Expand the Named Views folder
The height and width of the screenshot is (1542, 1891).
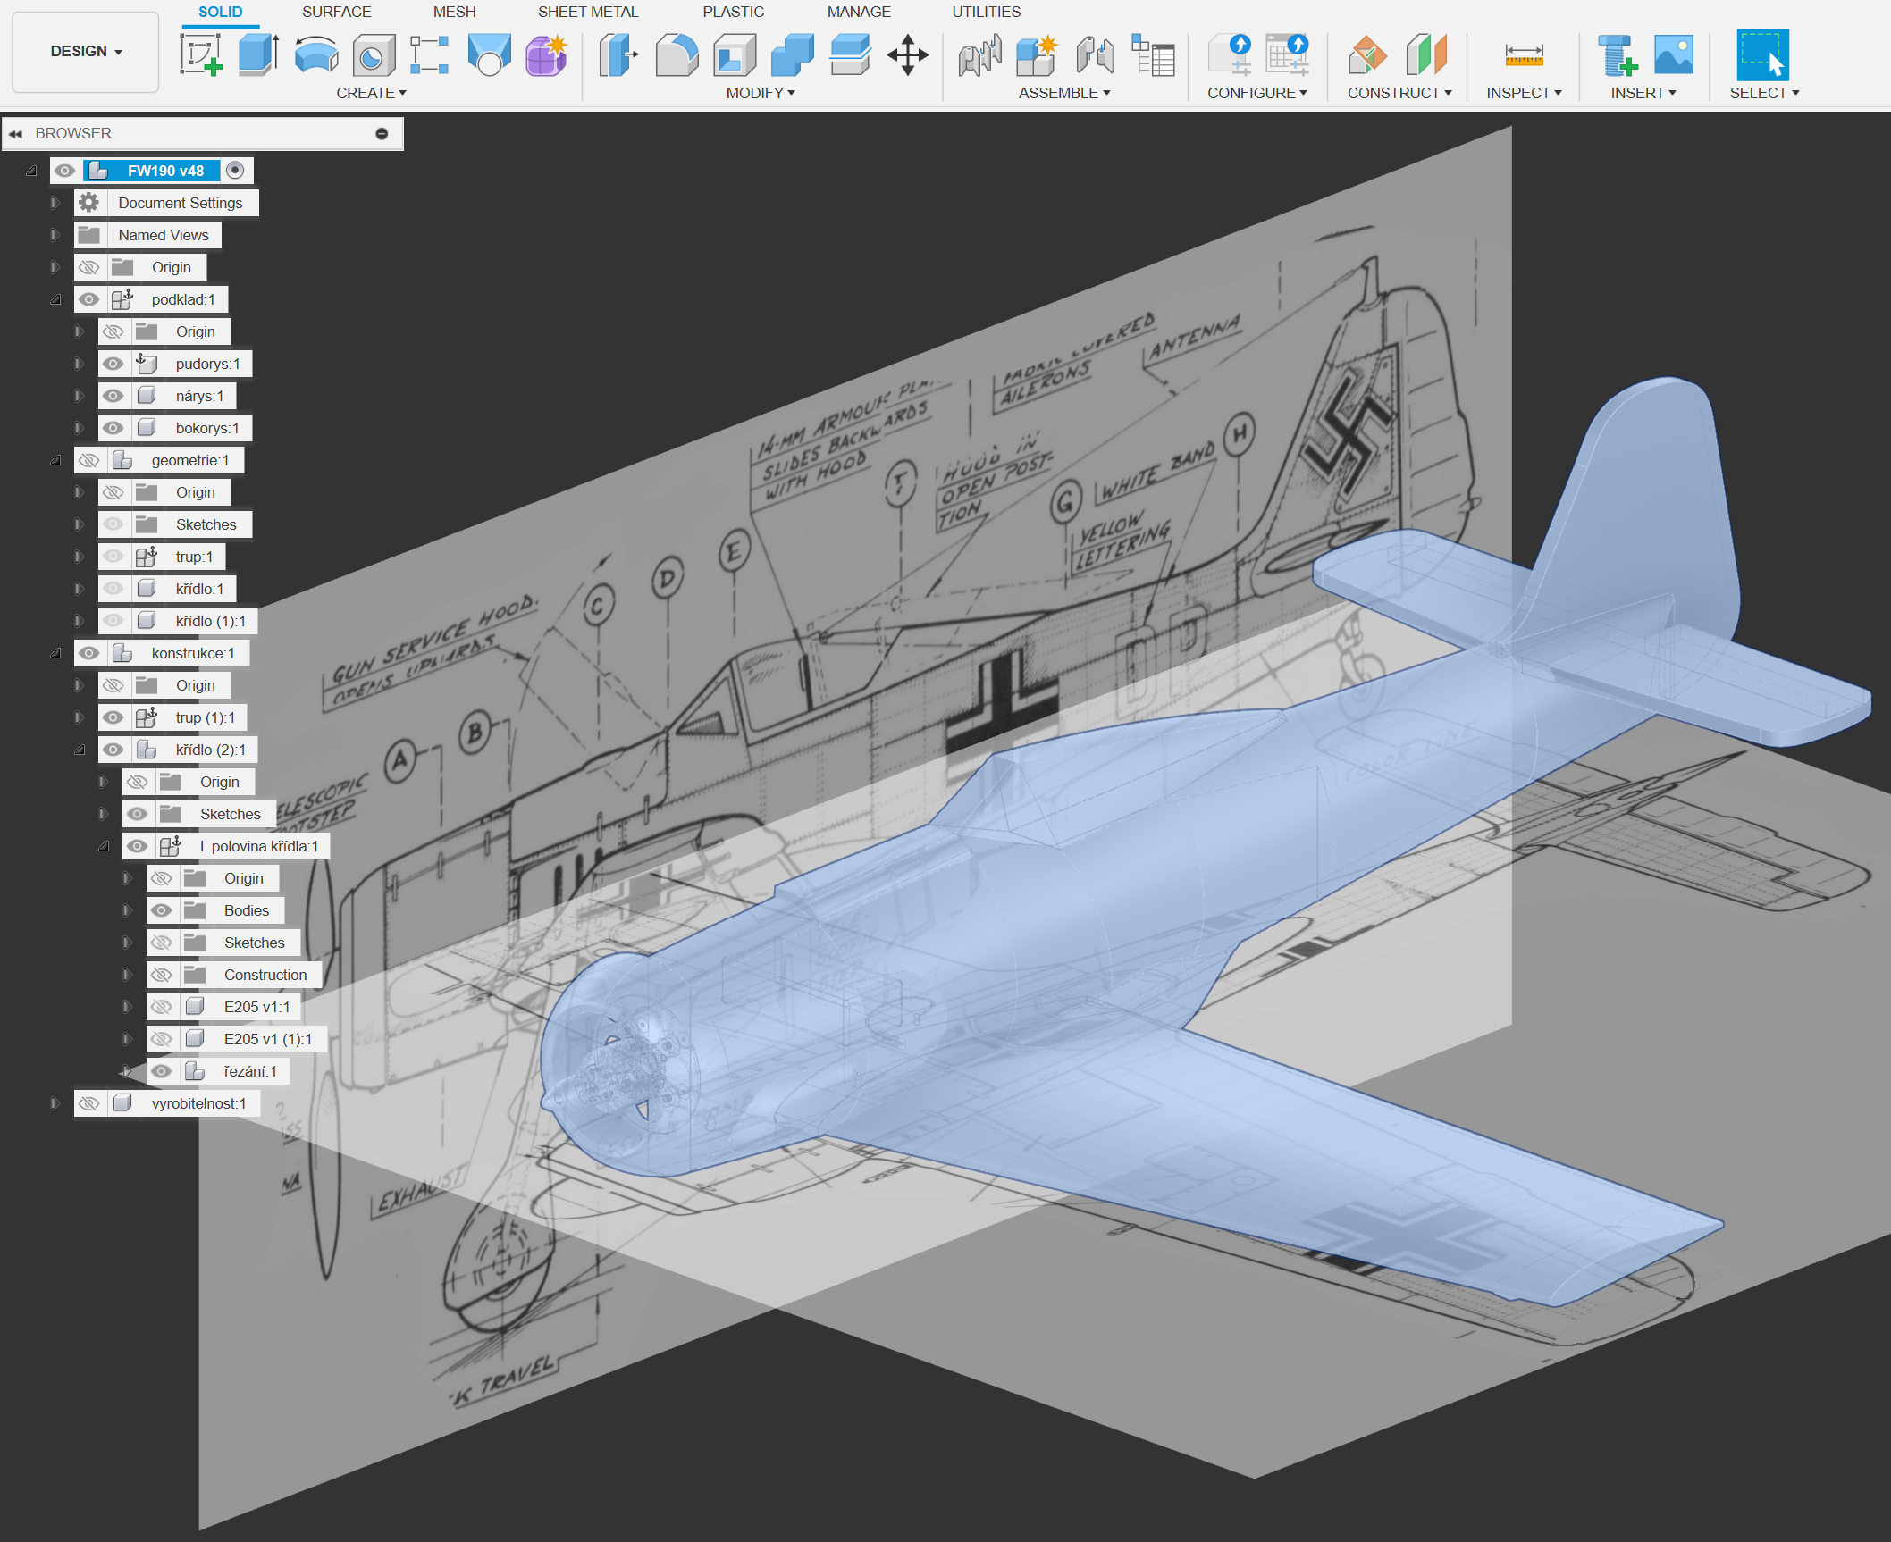point(55,235)
